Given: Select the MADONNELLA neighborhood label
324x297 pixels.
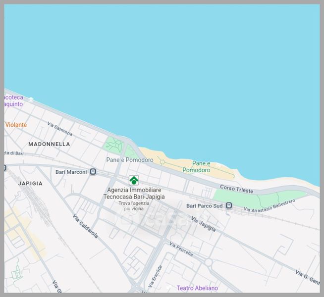Looking at the screenshot, I should [49, 144].
